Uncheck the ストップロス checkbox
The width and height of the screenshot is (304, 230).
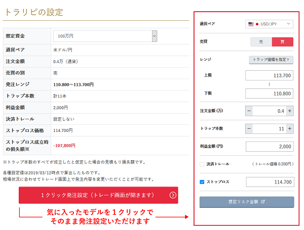202,182
